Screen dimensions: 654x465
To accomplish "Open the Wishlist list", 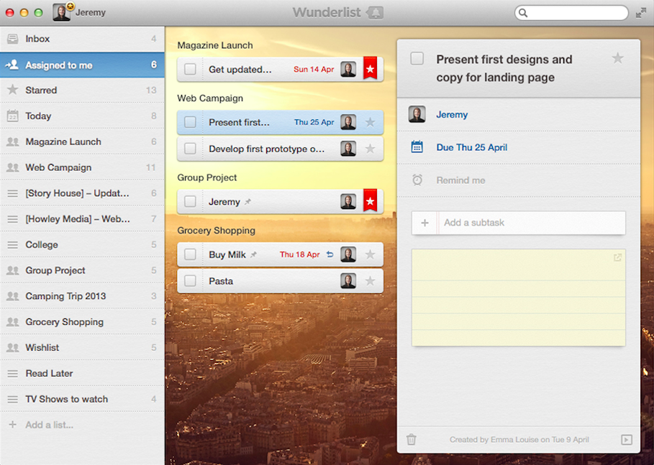I will 82,348.
